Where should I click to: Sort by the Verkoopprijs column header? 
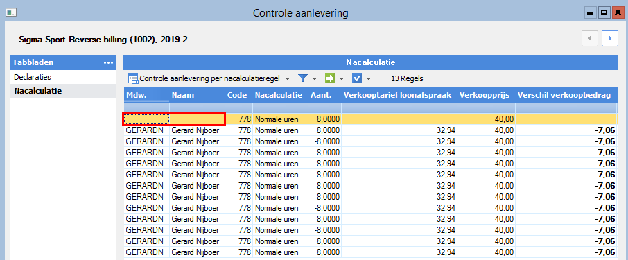[x=486, y=96]
